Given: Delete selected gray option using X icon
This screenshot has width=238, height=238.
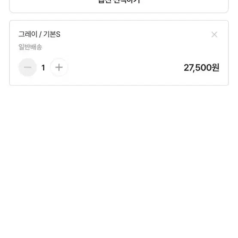Looking at the screenshot, I should coord(214,34).
